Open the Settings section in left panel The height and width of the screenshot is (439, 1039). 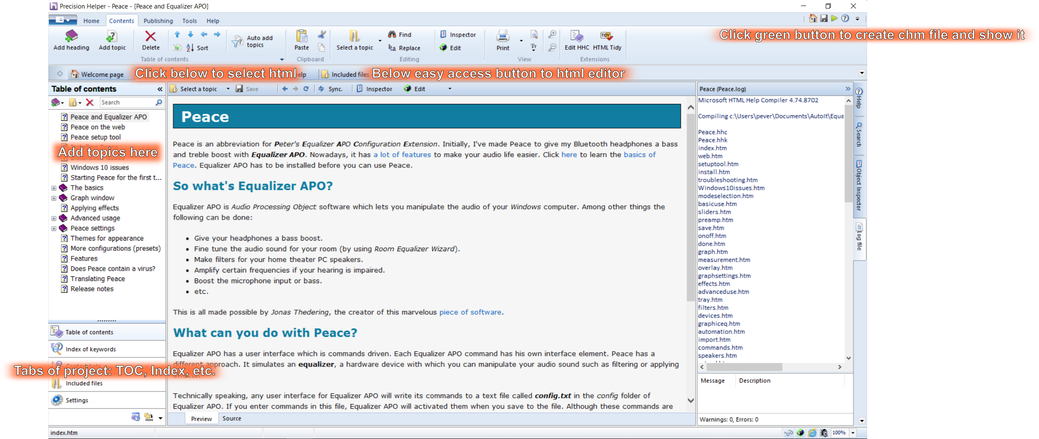point(107,400)
